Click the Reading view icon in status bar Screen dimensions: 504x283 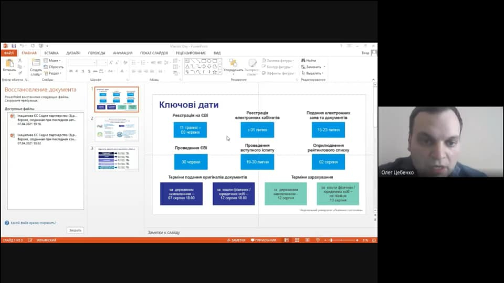pos(307,240)
